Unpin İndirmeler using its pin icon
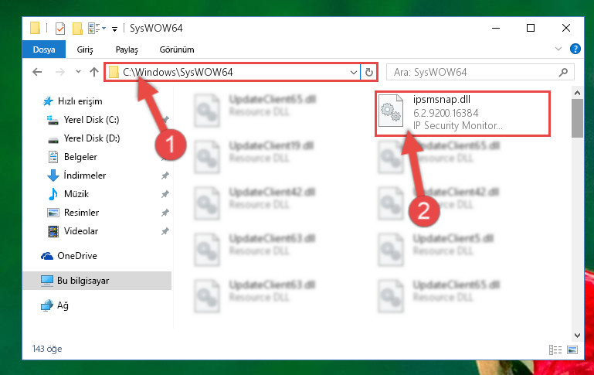 click(x=165, y=176)
